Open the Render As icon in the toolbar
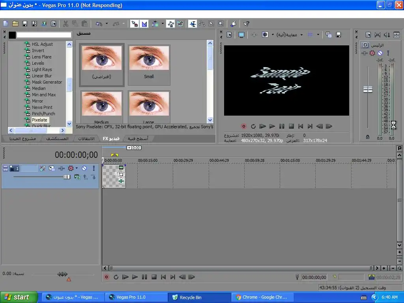The width and height of the screenshot is (404, 303). coord(44,24)
